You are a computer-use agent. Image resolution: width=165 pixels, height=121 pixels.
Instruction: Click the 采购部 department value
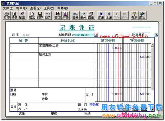click(94, 105)
